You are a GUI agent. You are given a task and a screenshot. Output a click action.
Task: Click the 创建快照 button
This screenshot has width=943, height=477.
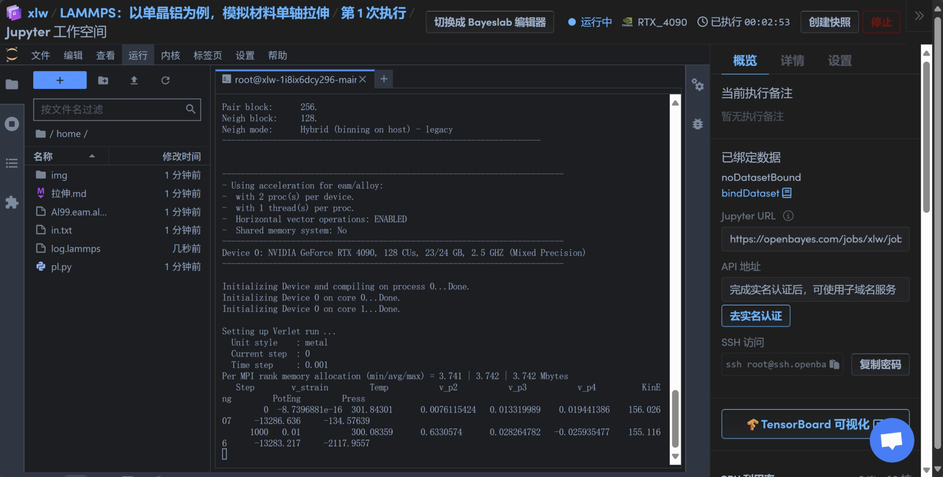pyautogui.click(x=829, y=22)
